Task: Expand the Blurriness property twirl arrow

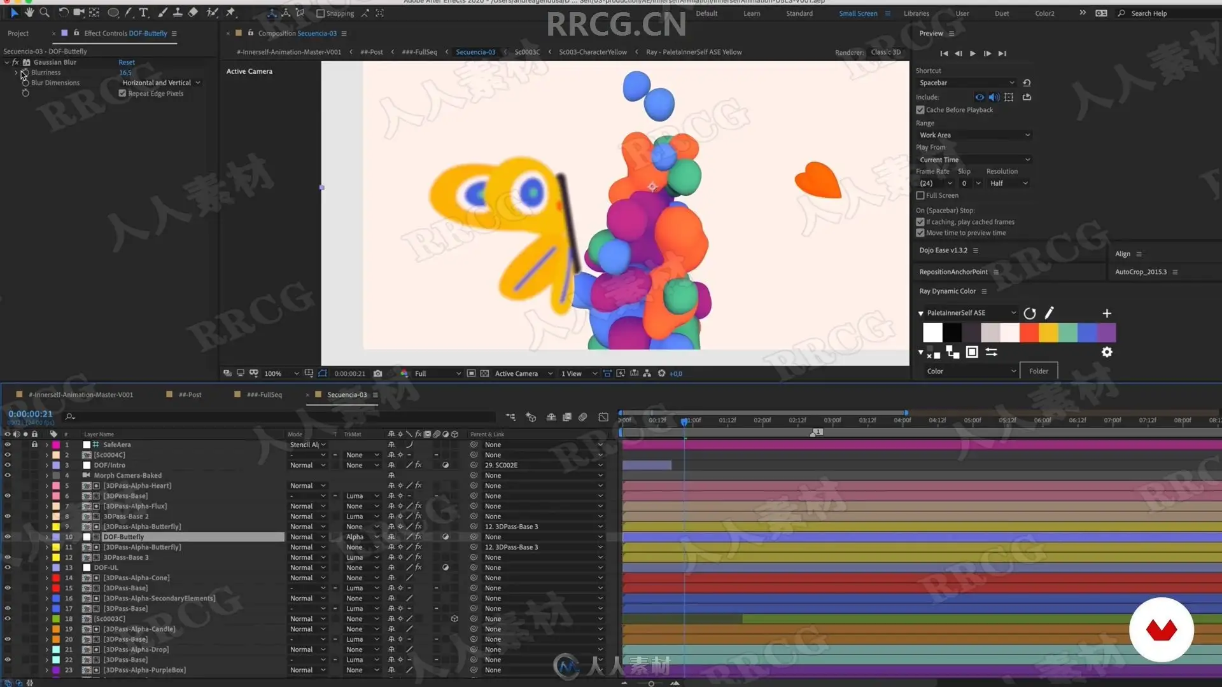Action: coord(16,73)
